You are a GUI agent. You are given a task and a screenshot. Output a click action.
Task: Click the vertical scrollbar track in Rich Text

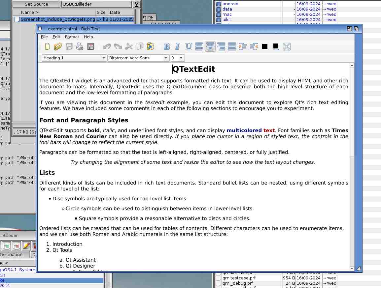tap(352, 211)
